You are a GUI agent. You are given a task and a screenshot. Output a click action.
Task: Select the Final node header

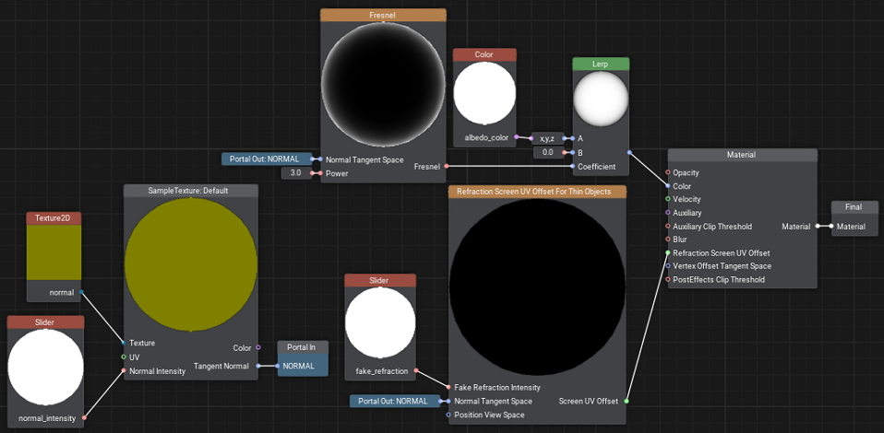[854, 207]
